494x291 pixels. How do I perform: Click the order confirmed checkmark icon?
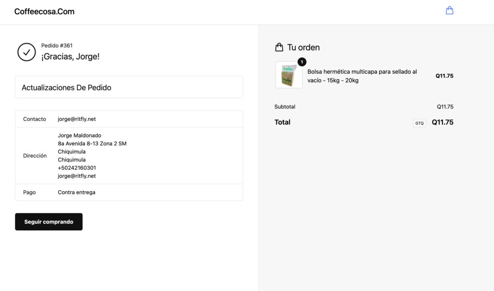[27, 52]
